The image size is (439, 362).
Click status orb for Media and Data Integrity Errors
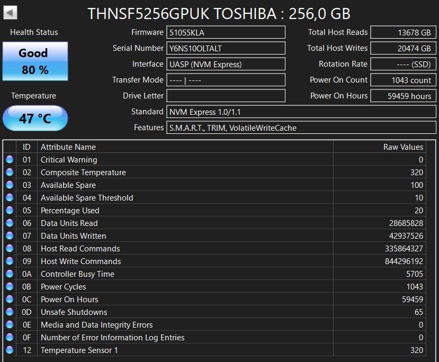(x=10, y=324)
